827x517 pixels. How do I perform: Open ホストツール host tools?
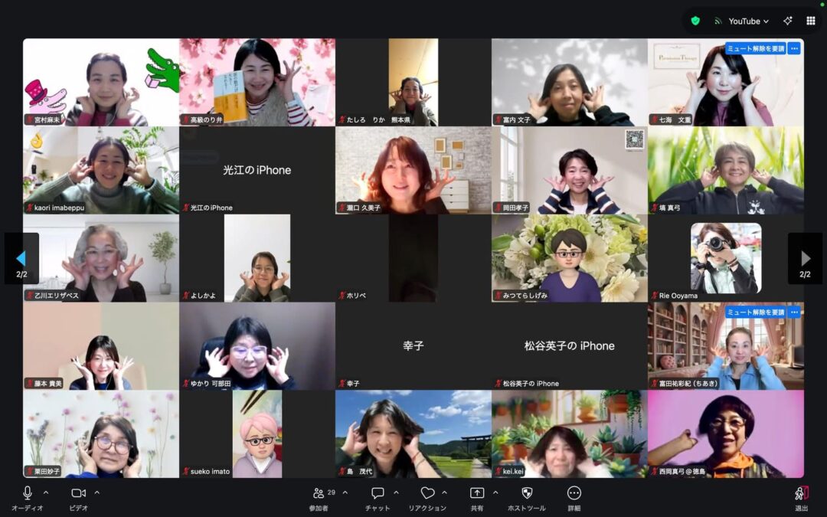(527, 493)
